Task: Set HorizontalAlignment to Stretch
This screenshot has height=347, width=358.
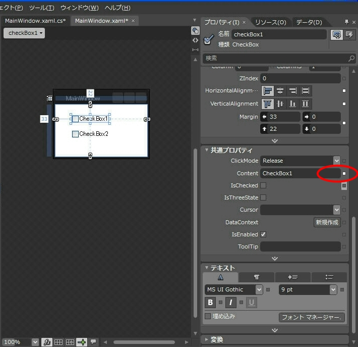Action: coord(305,91)
